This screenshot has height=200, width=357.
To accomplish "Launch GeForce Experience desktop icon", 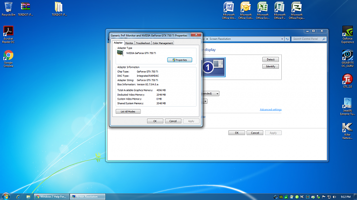I will (x=347, y=34).
